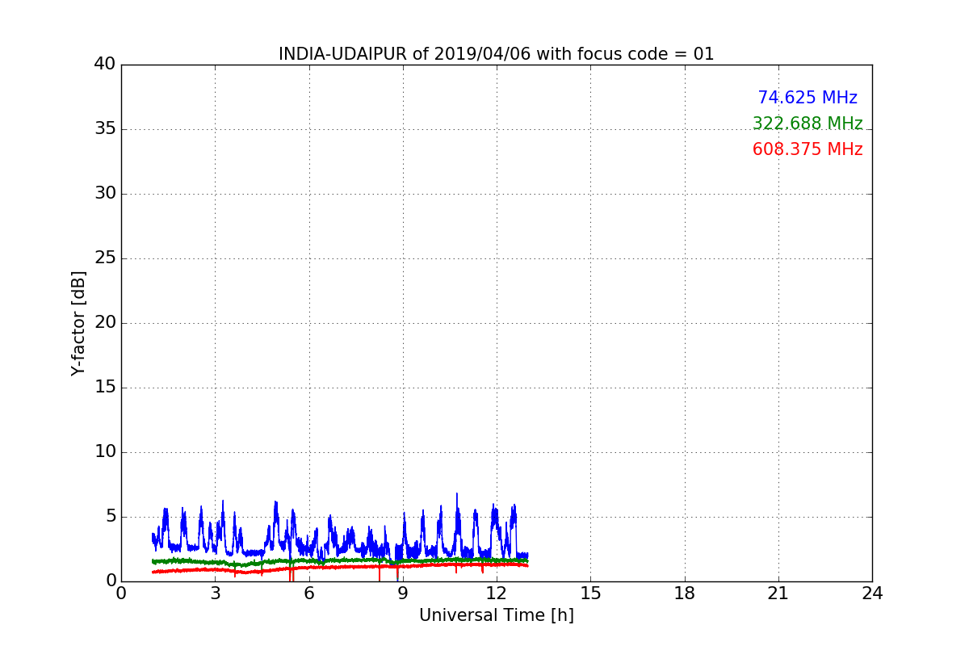Screen dimensions: 969x646
Task: Click the x-axis tick label 12
Action: tap(496, 593)
